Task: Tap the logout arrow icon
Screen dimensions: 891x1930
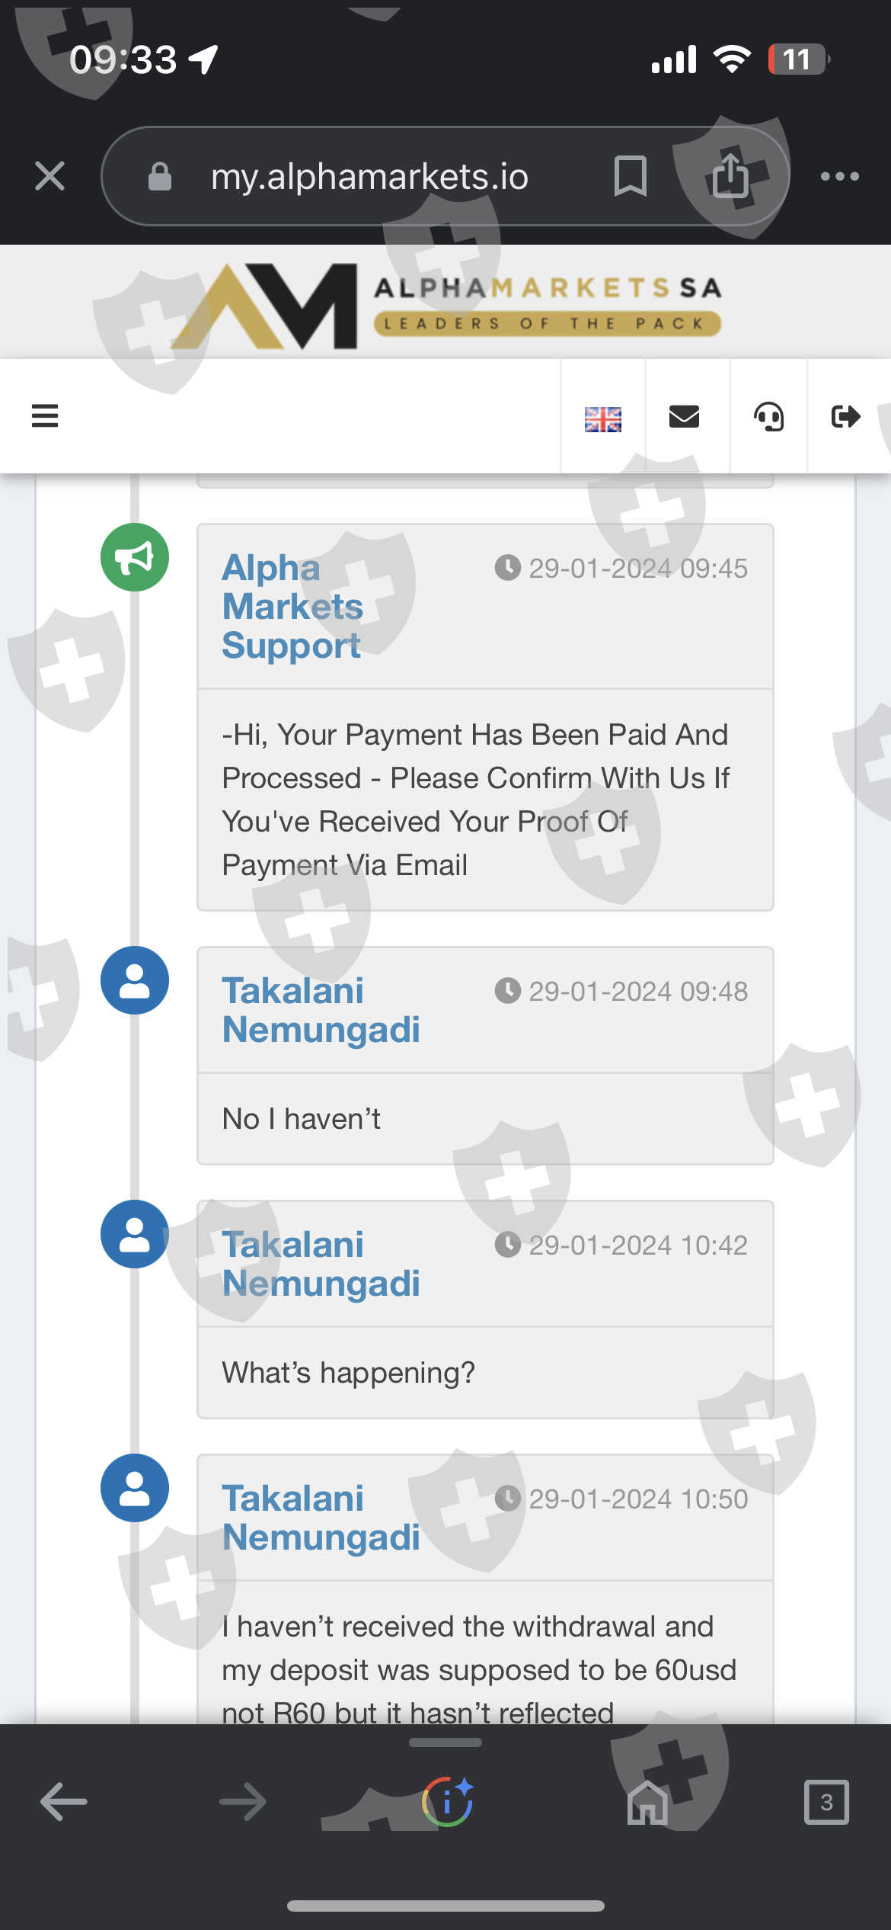Action: (845, 416)
